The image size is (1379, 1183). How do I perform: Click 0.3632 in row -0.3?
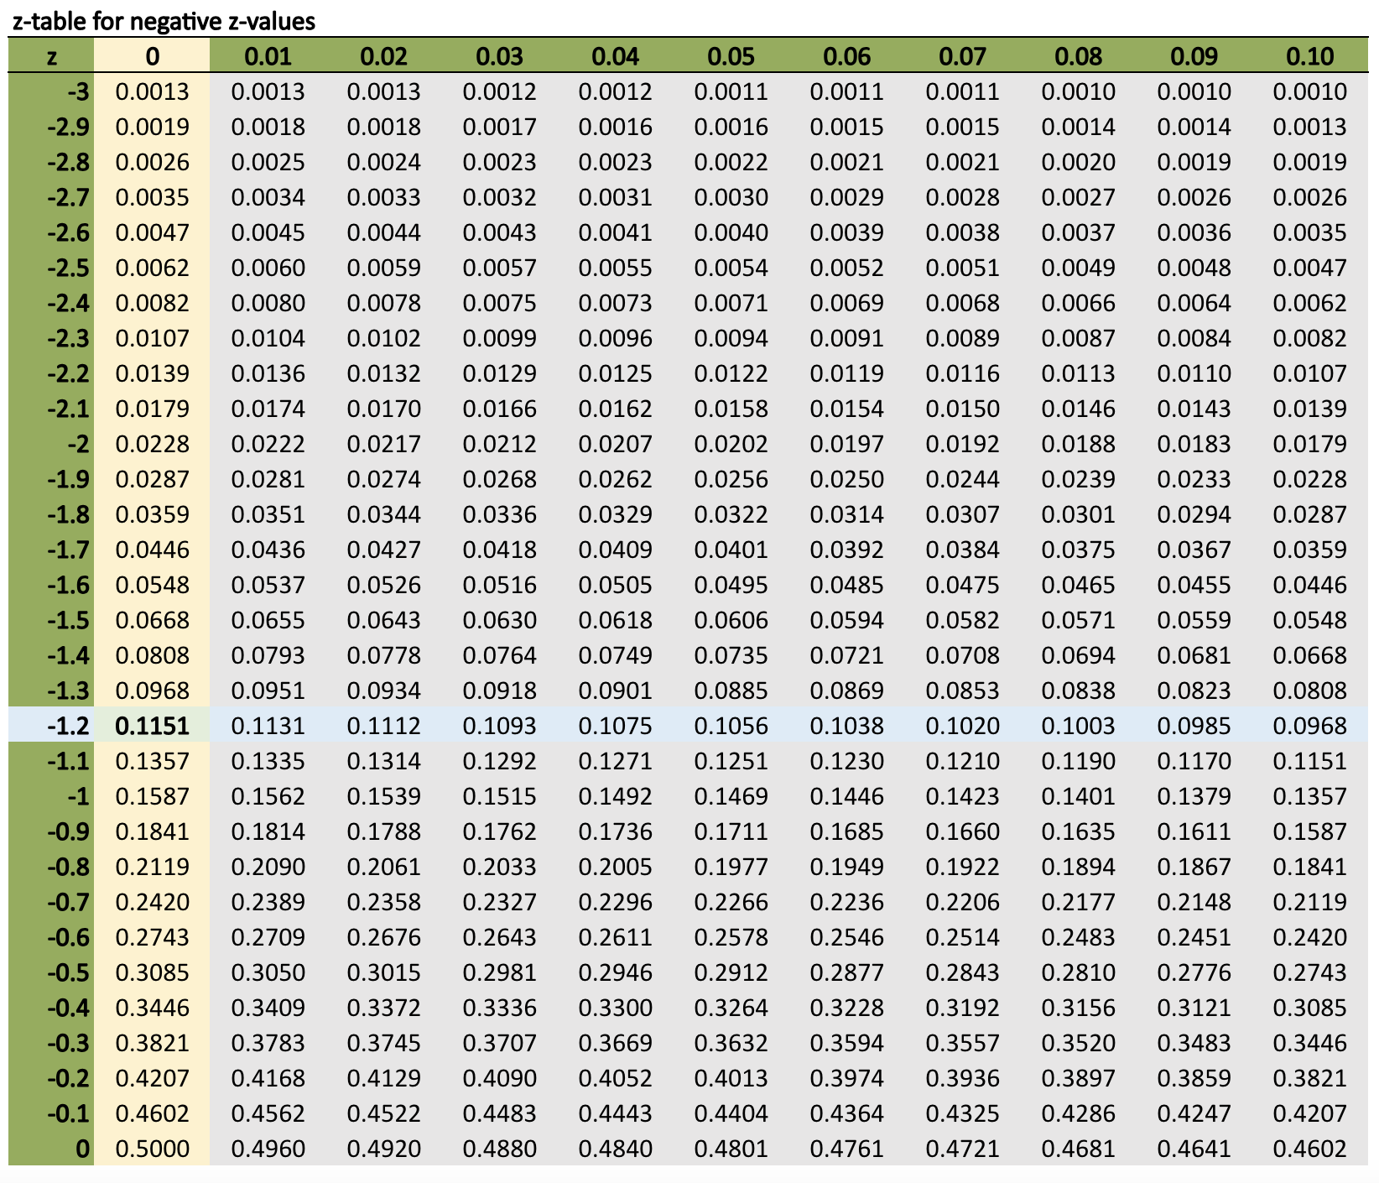point(731,1043)
